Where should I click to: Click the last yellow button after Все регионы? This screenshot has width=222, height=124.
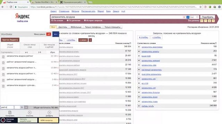pos(213,21)
